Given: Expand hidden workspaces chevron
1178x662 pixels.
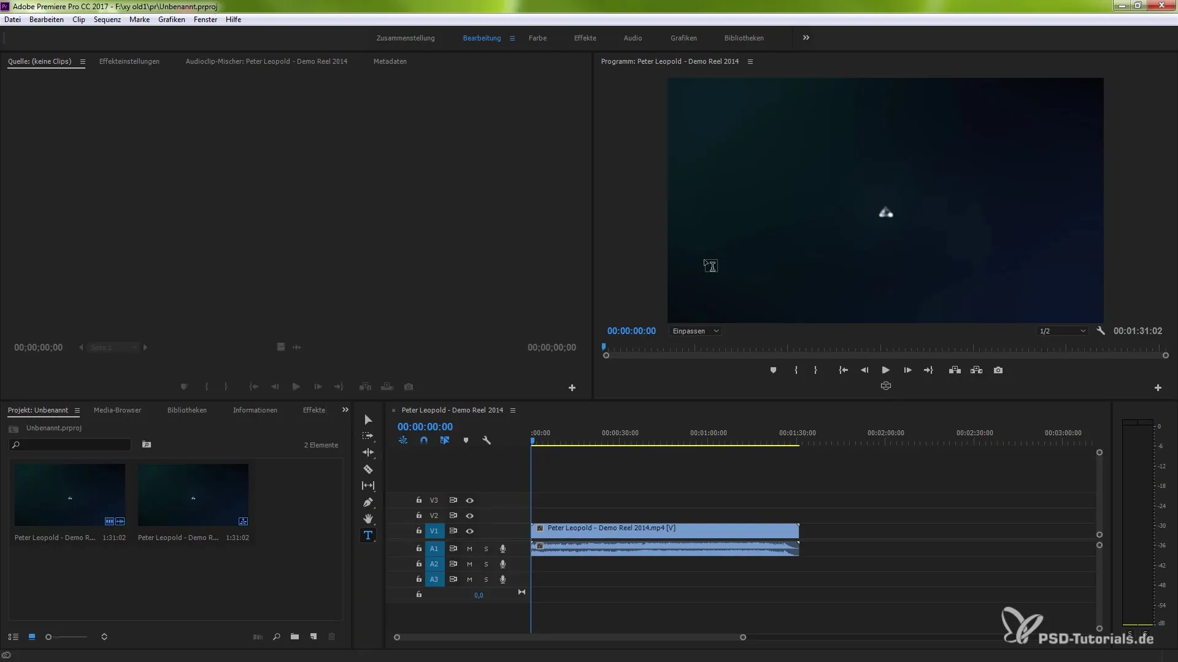Looking at the screenshot, I should point(806,38).
